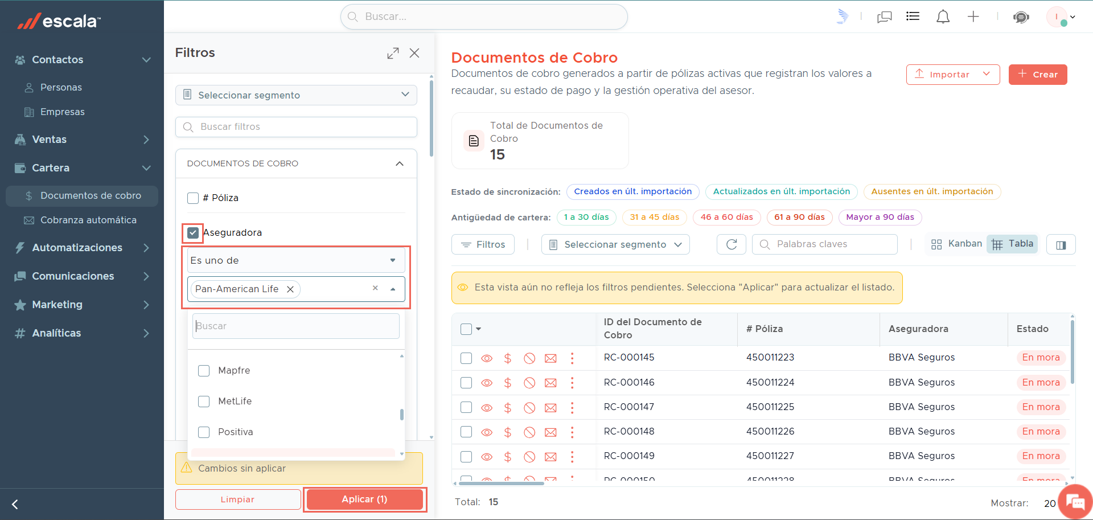The image size is (1093, 520).
Task: Click the Buscar filtros input
Action: pyautogui.click(x=296, y=127)
